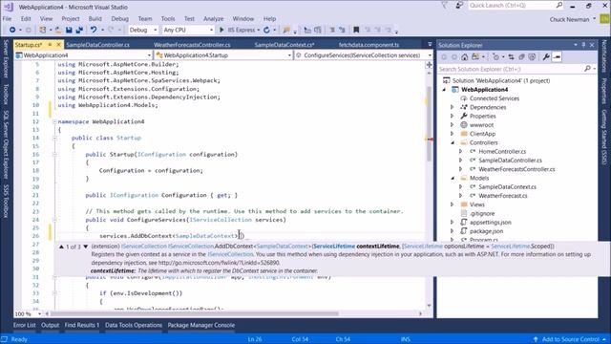Viewport: 611px width, 344px height.
Task: Open HomeController.cs in Solution Explorer
Action: pyautogui.click(x=502, y=151)
